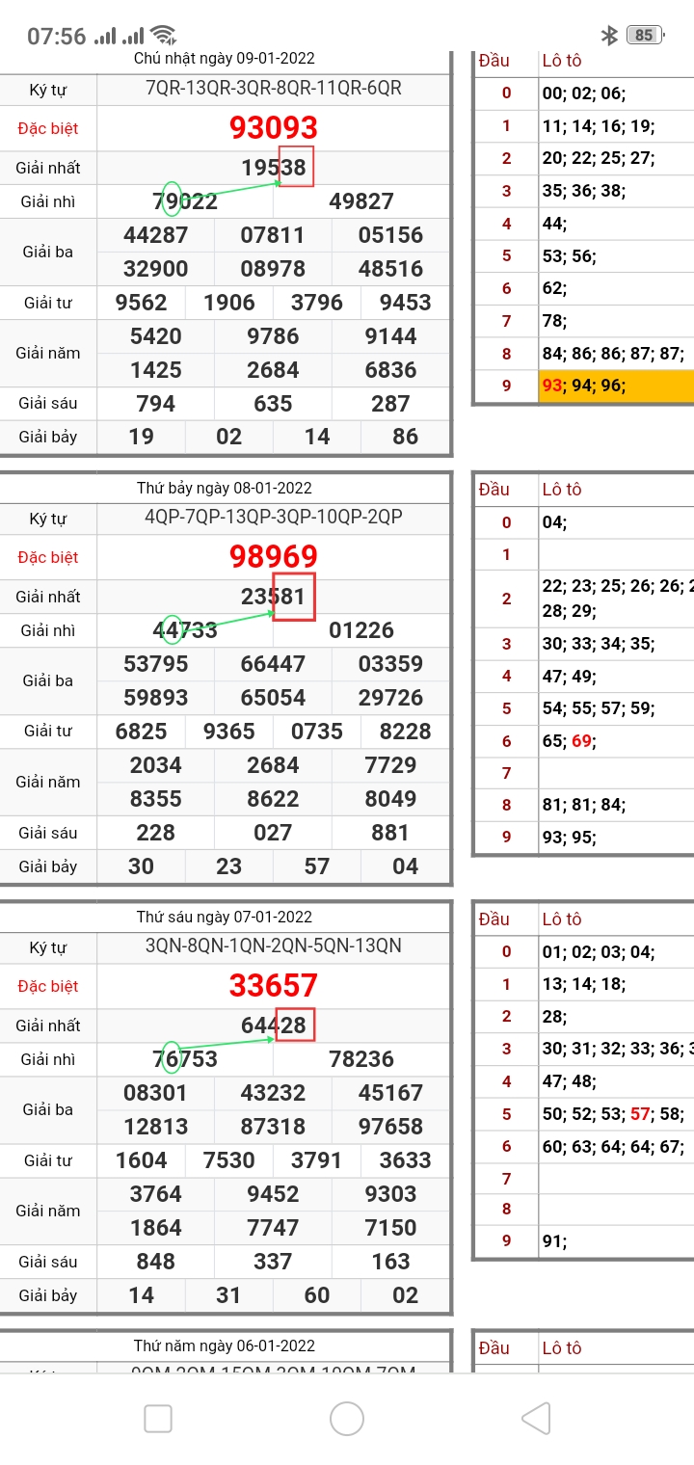The image size is (694, 1465).
Task: Tap third prize number 43232
Action: pyautogui.click(x=273, y=1093)
